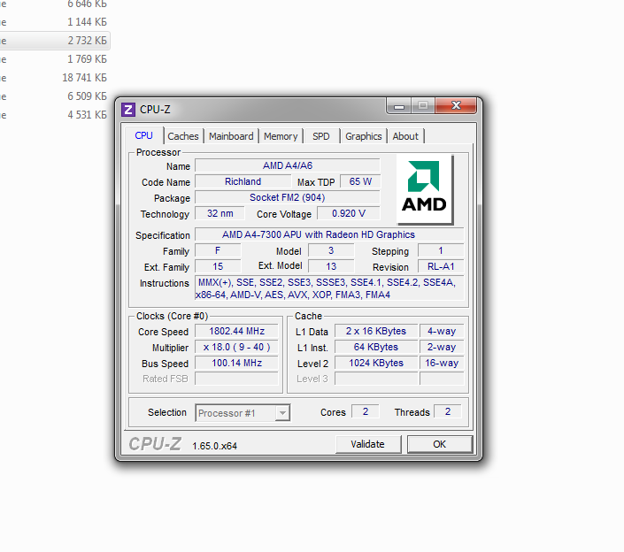Viewport: 624px width, 552px height.
Task: Click the Specification field with AMD A4-7300
Action: tap(328, 235)
